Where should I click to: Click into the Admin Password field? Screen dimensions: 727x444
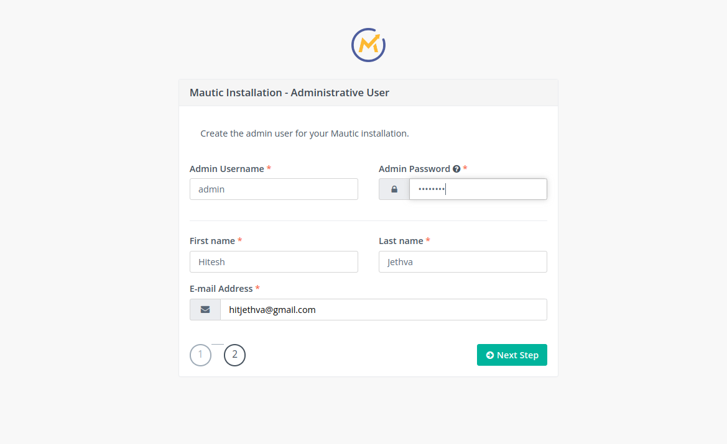coord(478,189)
